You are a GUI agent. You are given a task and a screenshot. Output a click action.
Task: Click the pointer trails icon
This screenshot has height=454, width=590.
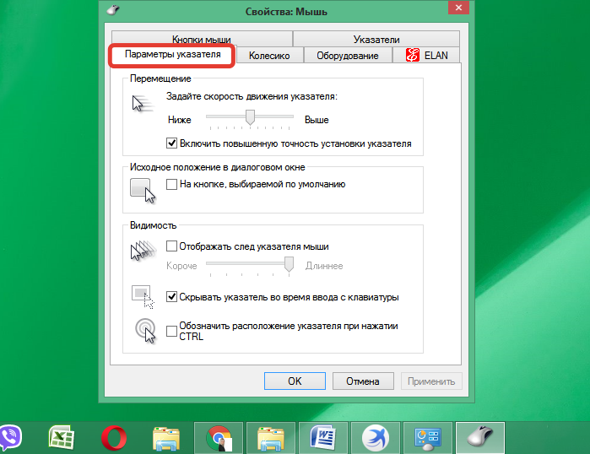(x=143, y=251)
